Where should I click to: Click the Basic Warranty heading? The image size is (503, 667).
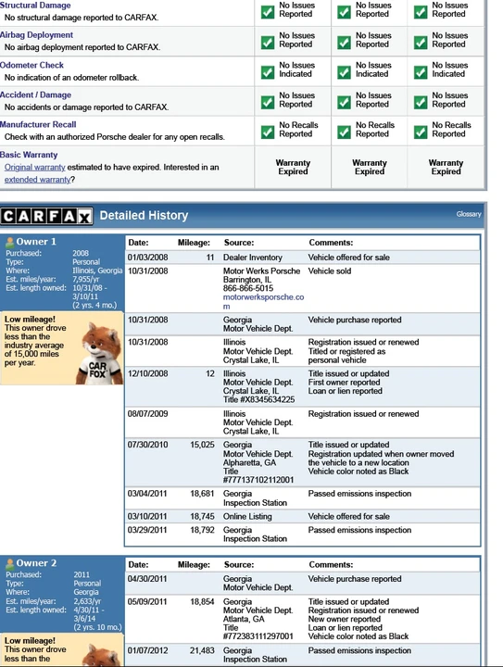click(x=29, y=155)
